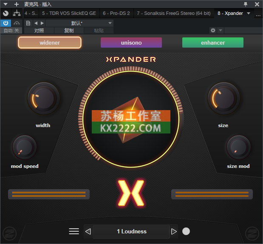The image size is (263, 244).
Task: Click the 1 Loudness preset name
Action: click(x=132, y=231)
